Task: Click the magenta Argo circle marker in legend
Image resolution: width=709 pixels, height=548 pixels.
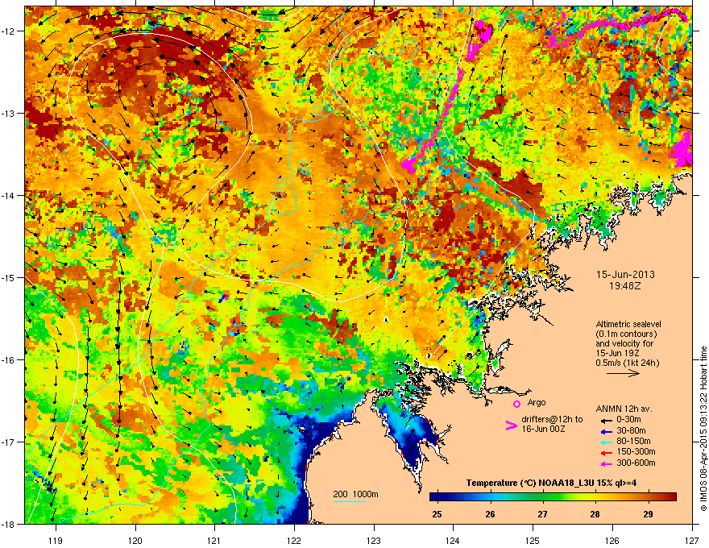Action: tap(516, 404)
